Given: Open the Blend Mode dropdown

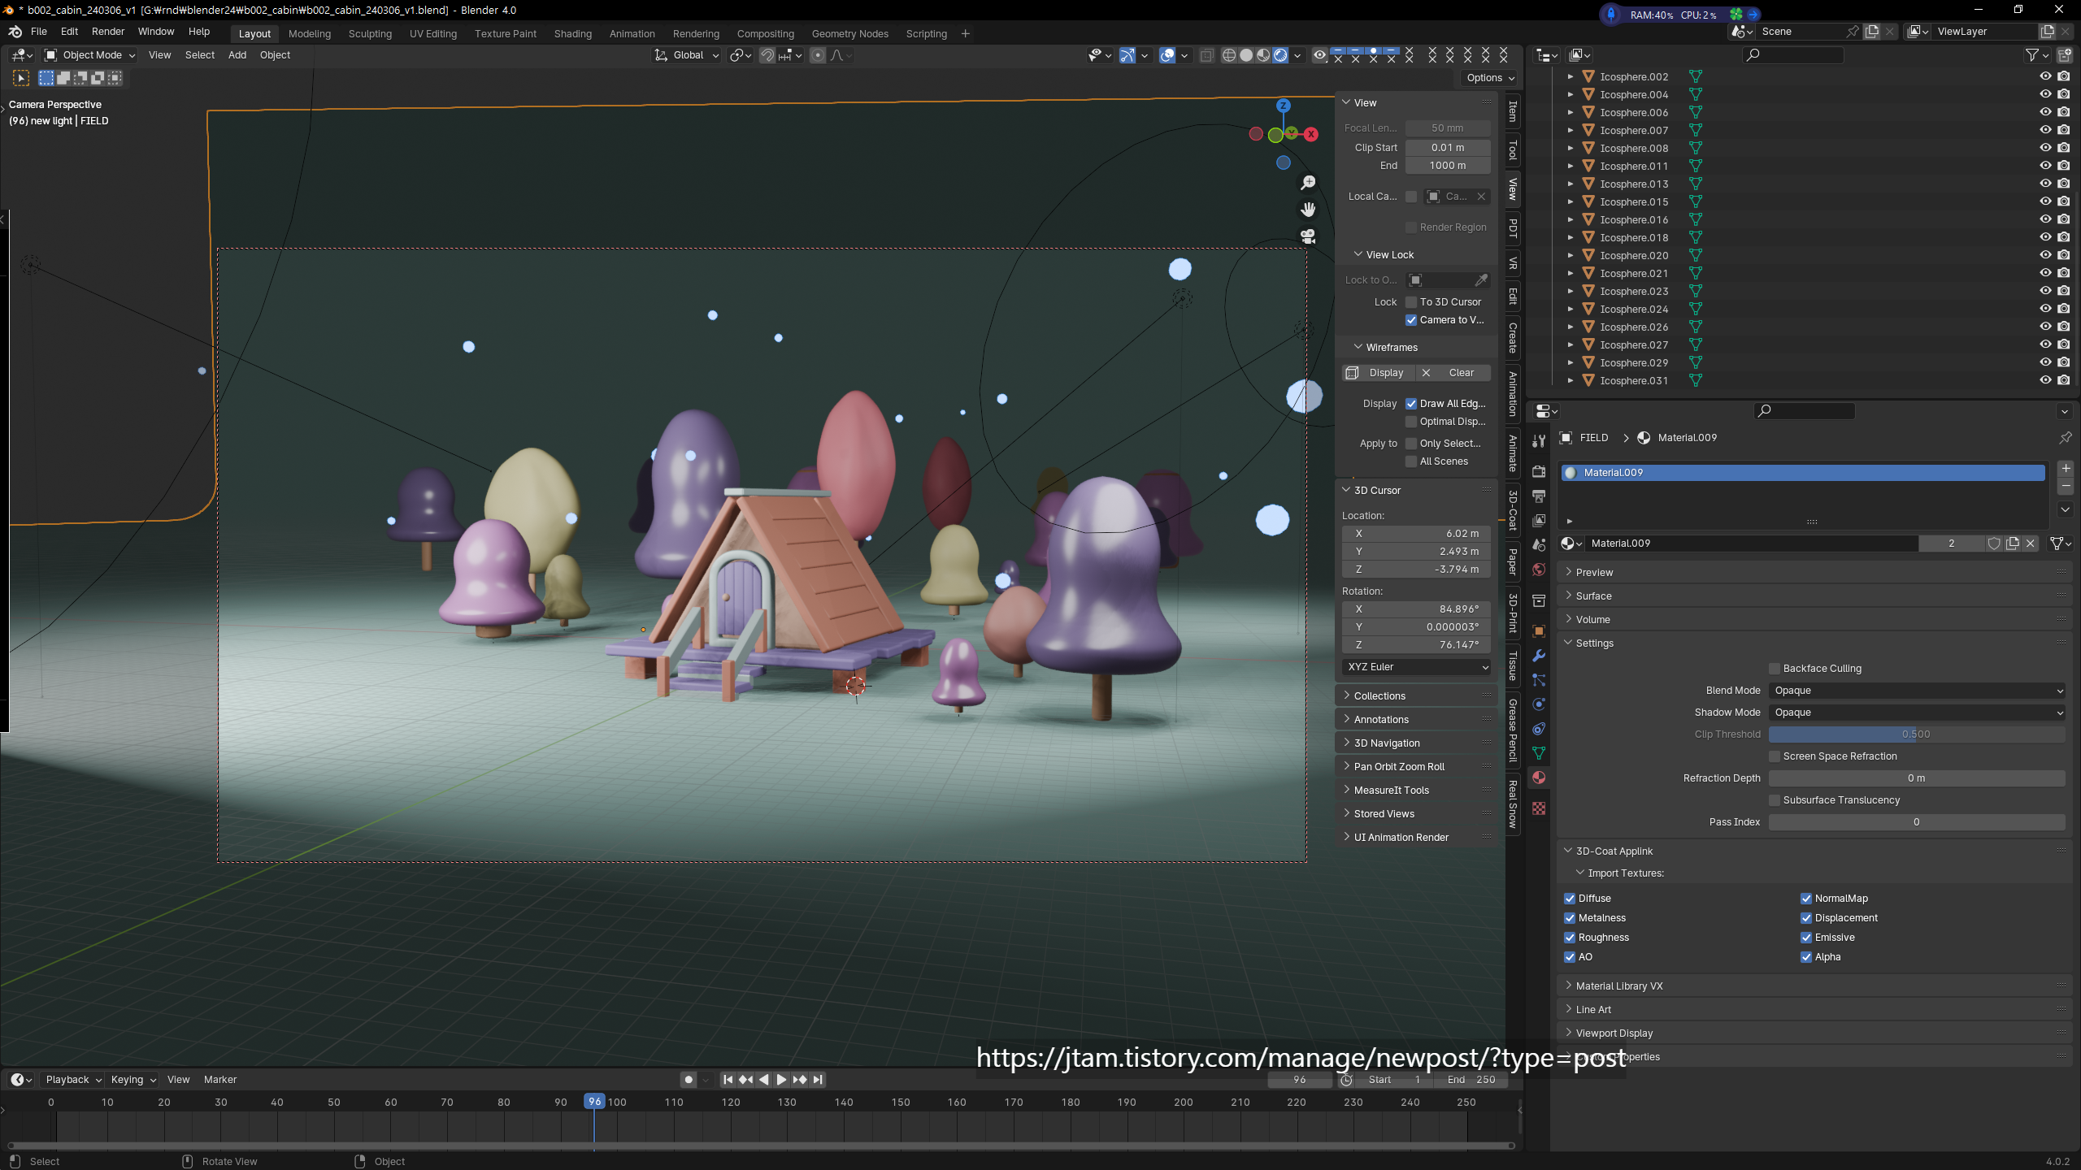Looking at the screenshot, I should (1917, 691).
